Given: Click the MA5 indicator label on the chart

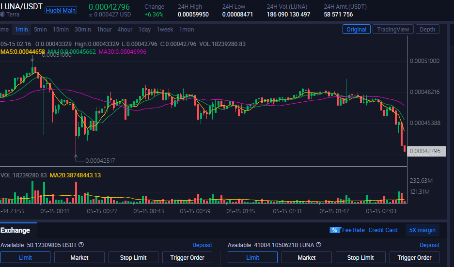Looking at the screenshot, I should click(x=23, y=52).
